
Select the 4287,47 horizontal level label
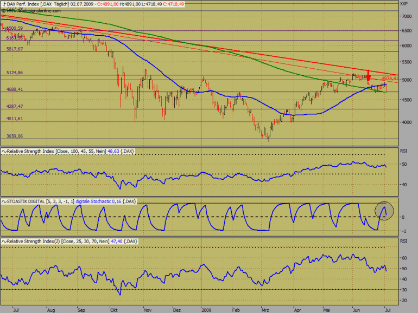[15, 106]
